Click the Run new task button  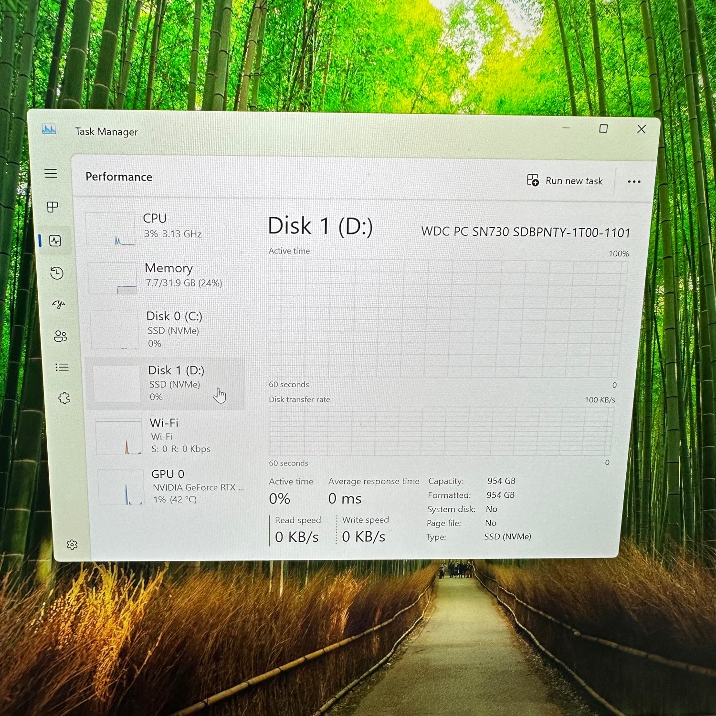coord(565,180)
